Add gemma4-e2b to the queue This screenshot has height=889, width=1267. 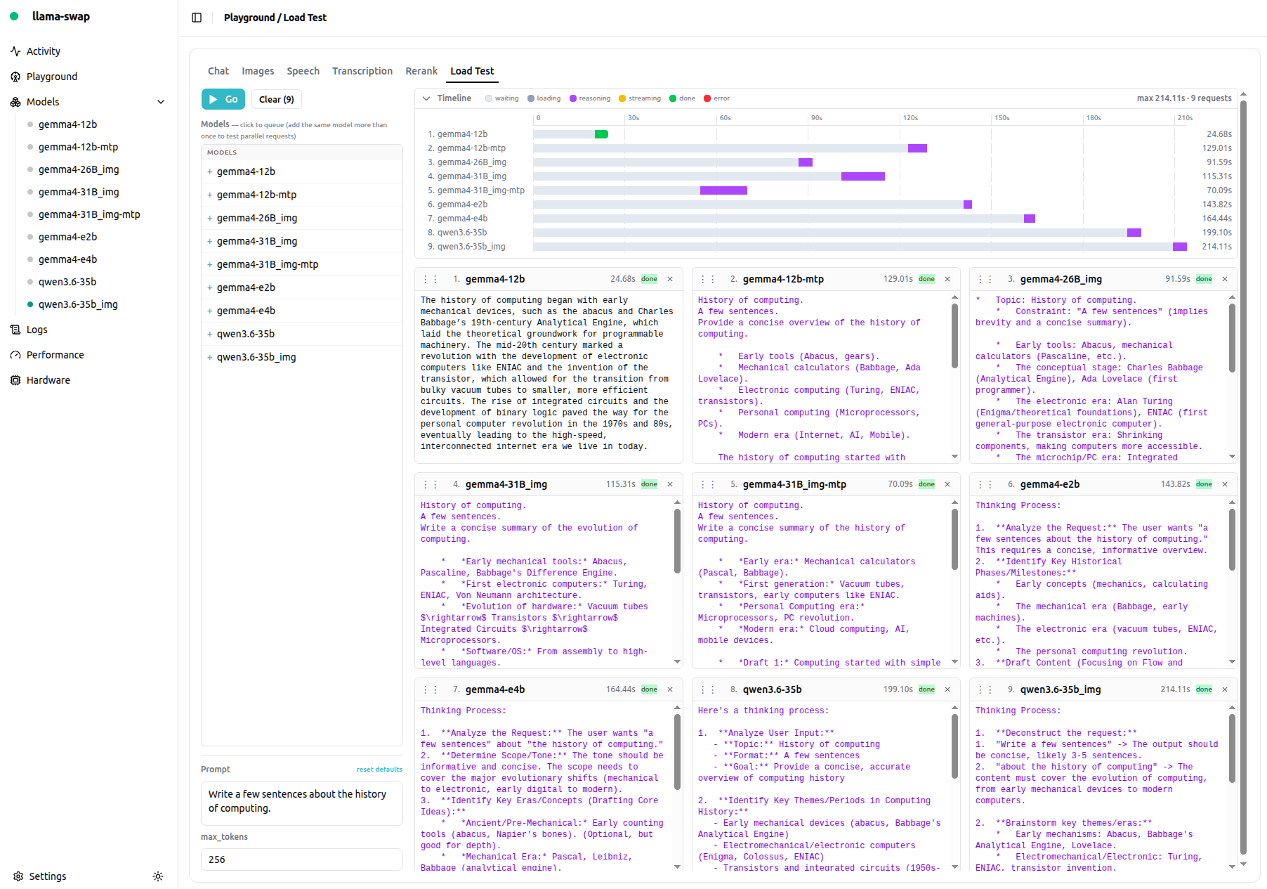coord(302,287)
